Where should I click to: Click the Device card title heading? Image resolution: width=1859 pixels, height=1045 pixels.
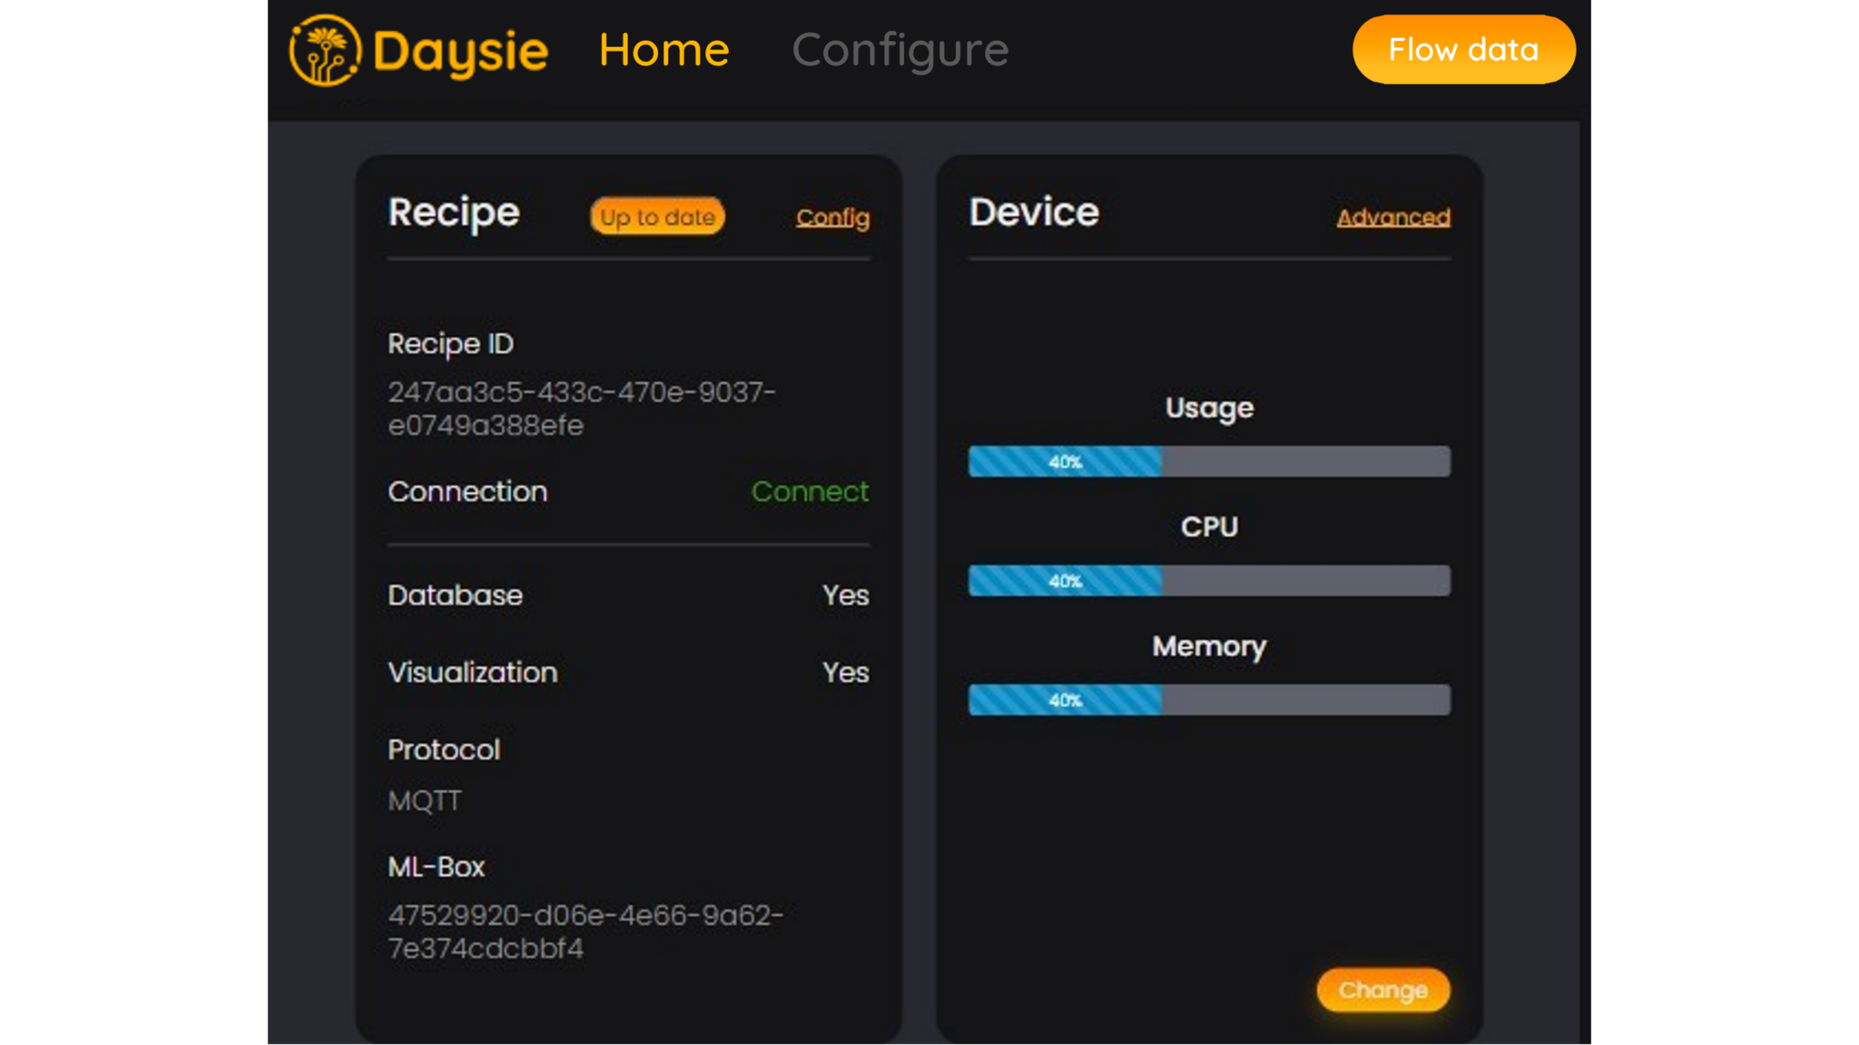(1034, 212)
